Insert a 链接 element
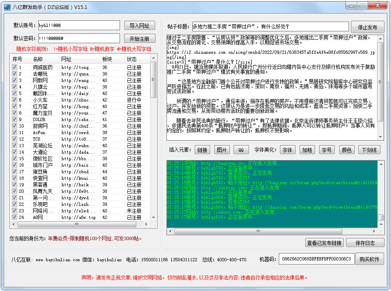The width and height of the screenshot is (391, 291). pos(202,150)
